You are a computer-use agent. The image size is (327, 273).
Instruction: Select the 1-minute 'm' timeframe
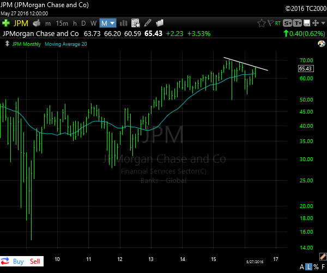coord(48,23)
